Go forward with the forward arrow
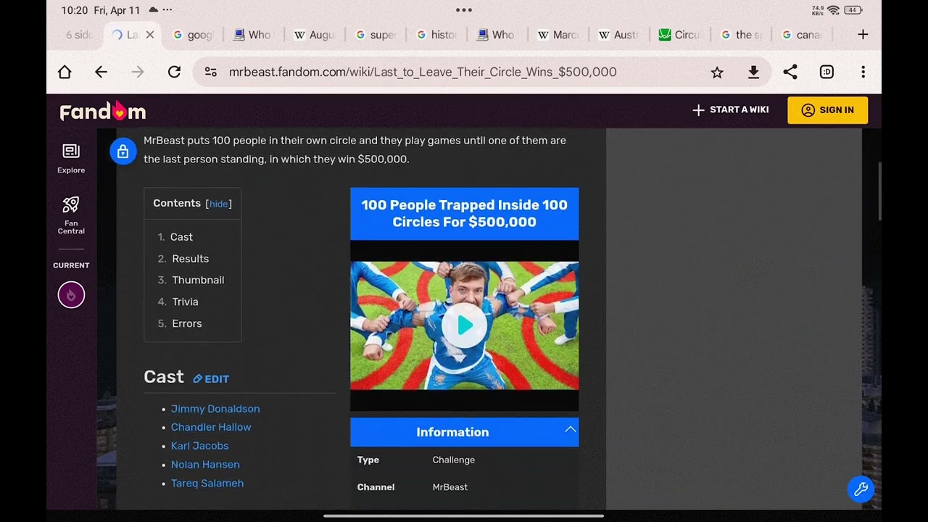This screenshot has height=522, width=928. [137, 72]
